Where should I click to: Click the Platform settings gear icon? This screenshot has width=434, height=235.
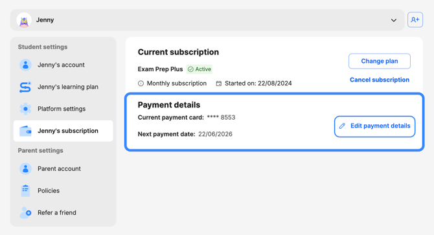(25, 109)
